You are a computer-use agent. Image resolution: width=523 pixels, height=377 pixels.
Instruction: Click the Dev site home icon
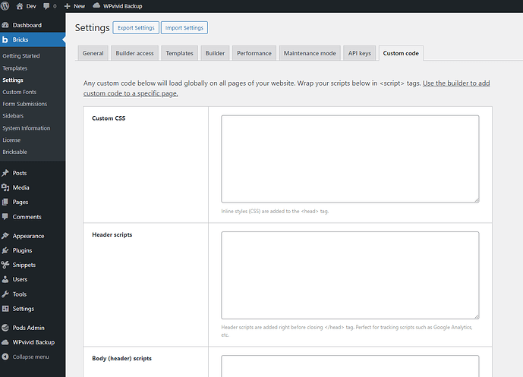coord(20,6)
